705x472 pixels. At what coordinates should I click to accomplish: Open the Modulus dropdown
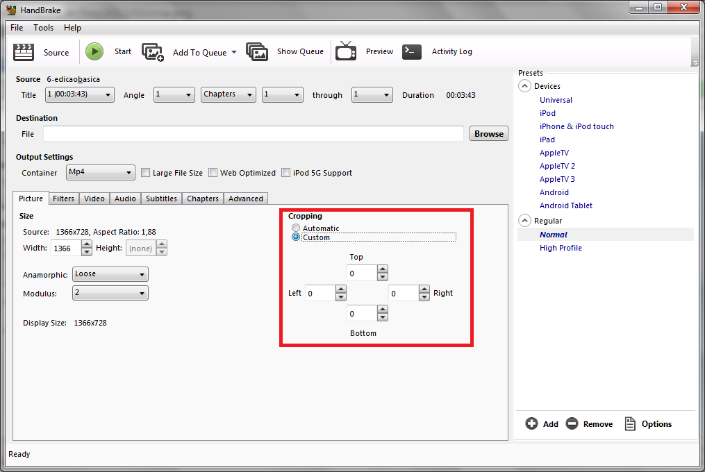click(110, 293)
